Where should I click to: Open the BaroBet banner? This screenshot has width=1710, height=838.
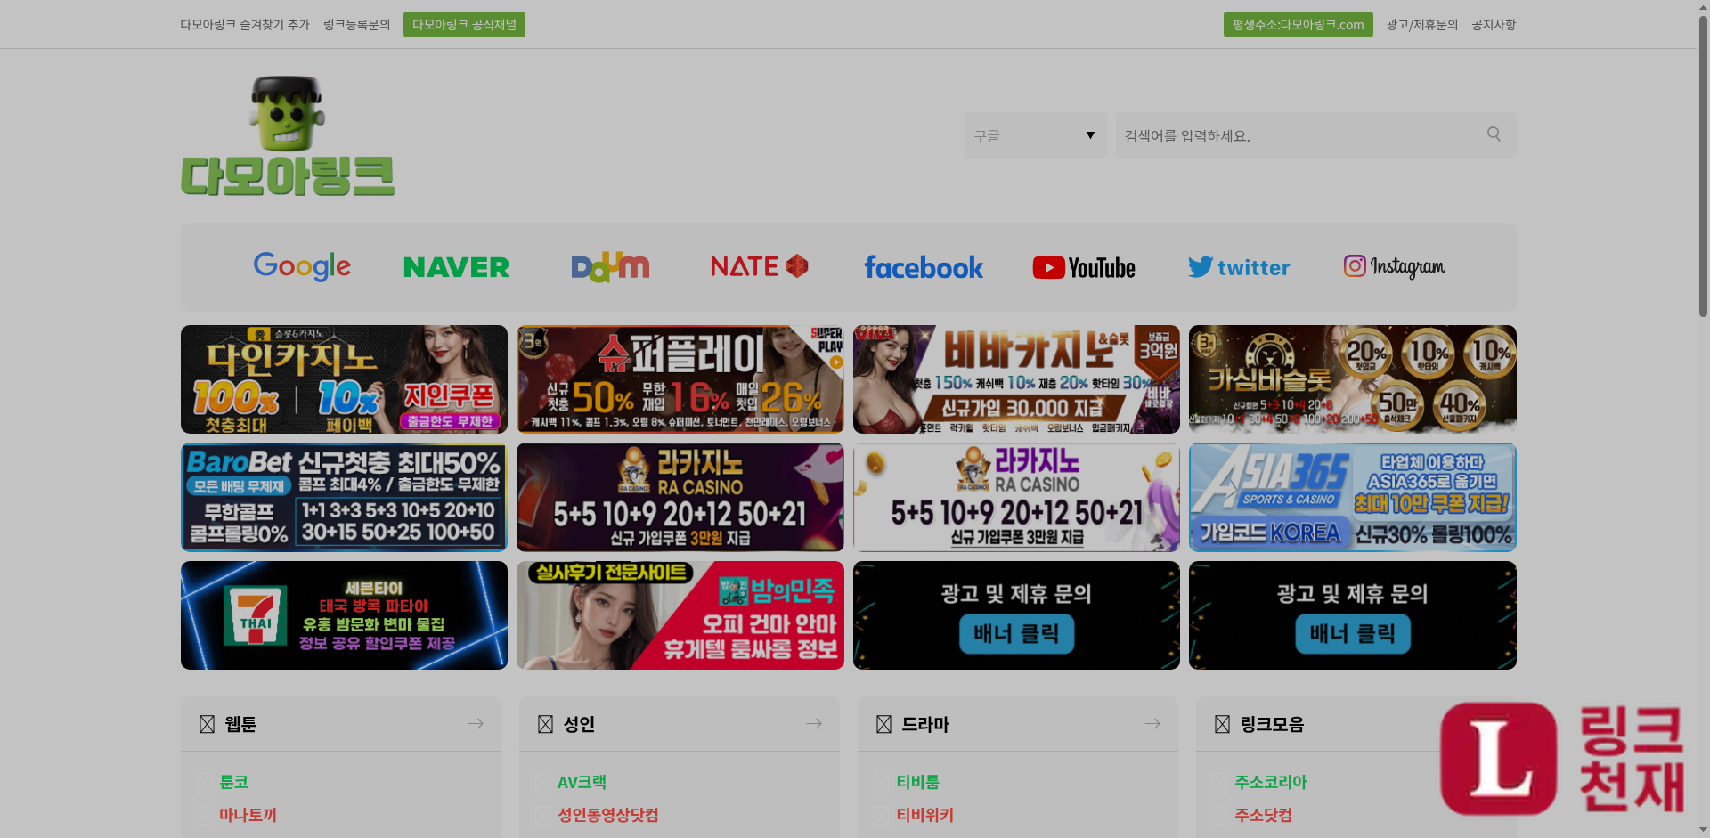click(344, 497)
